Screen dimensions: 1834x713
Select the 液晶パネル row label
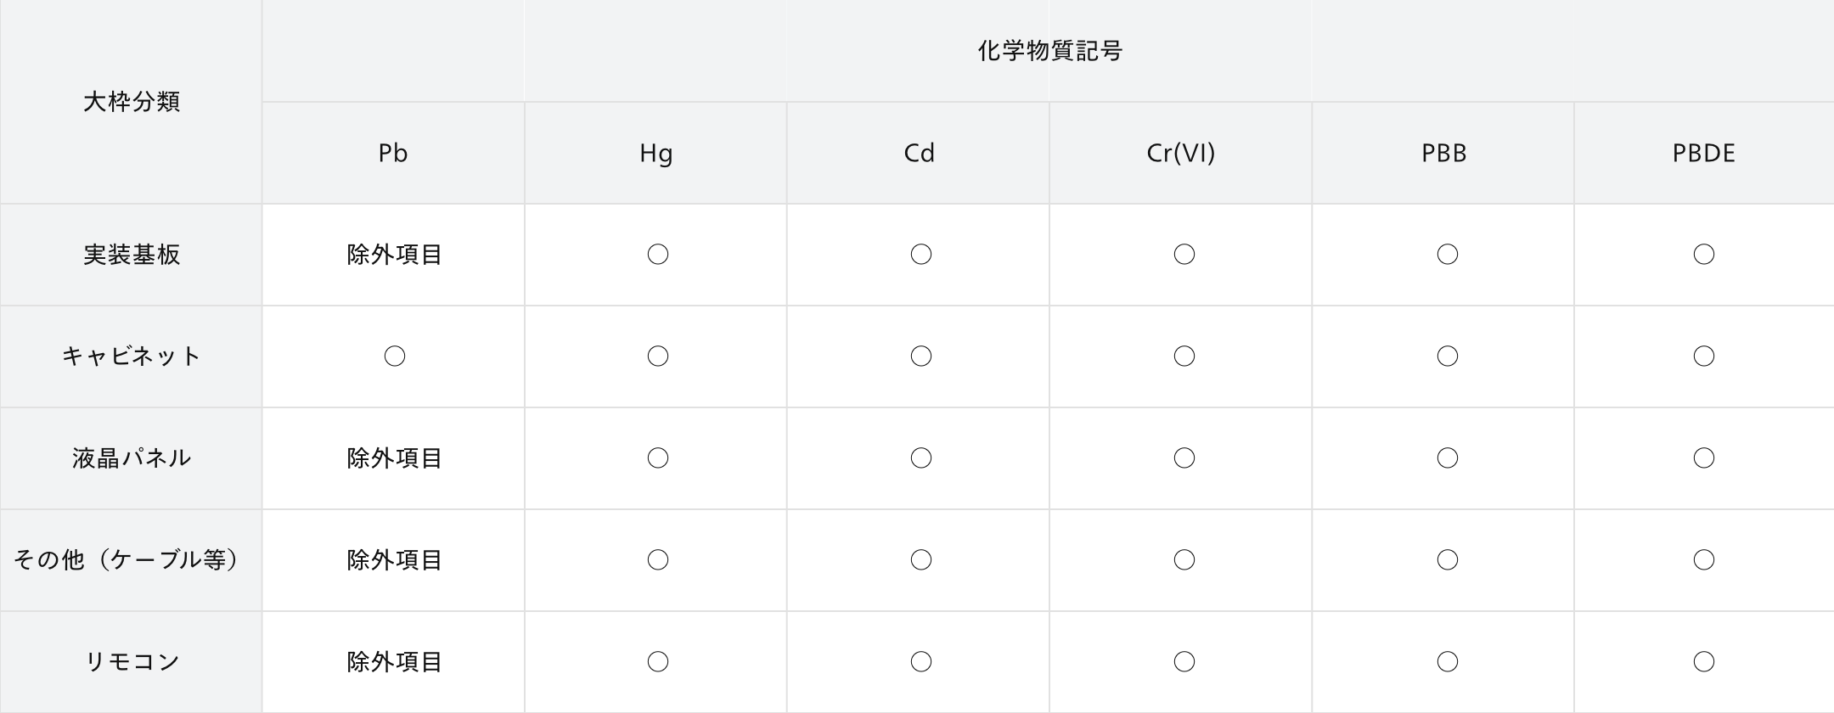(x=132, y=458)
